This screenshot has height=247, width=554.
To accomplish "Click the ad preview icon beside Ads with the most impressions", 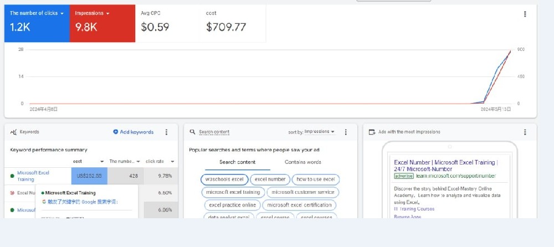I will pyautogui.click(x=372, y=132).
